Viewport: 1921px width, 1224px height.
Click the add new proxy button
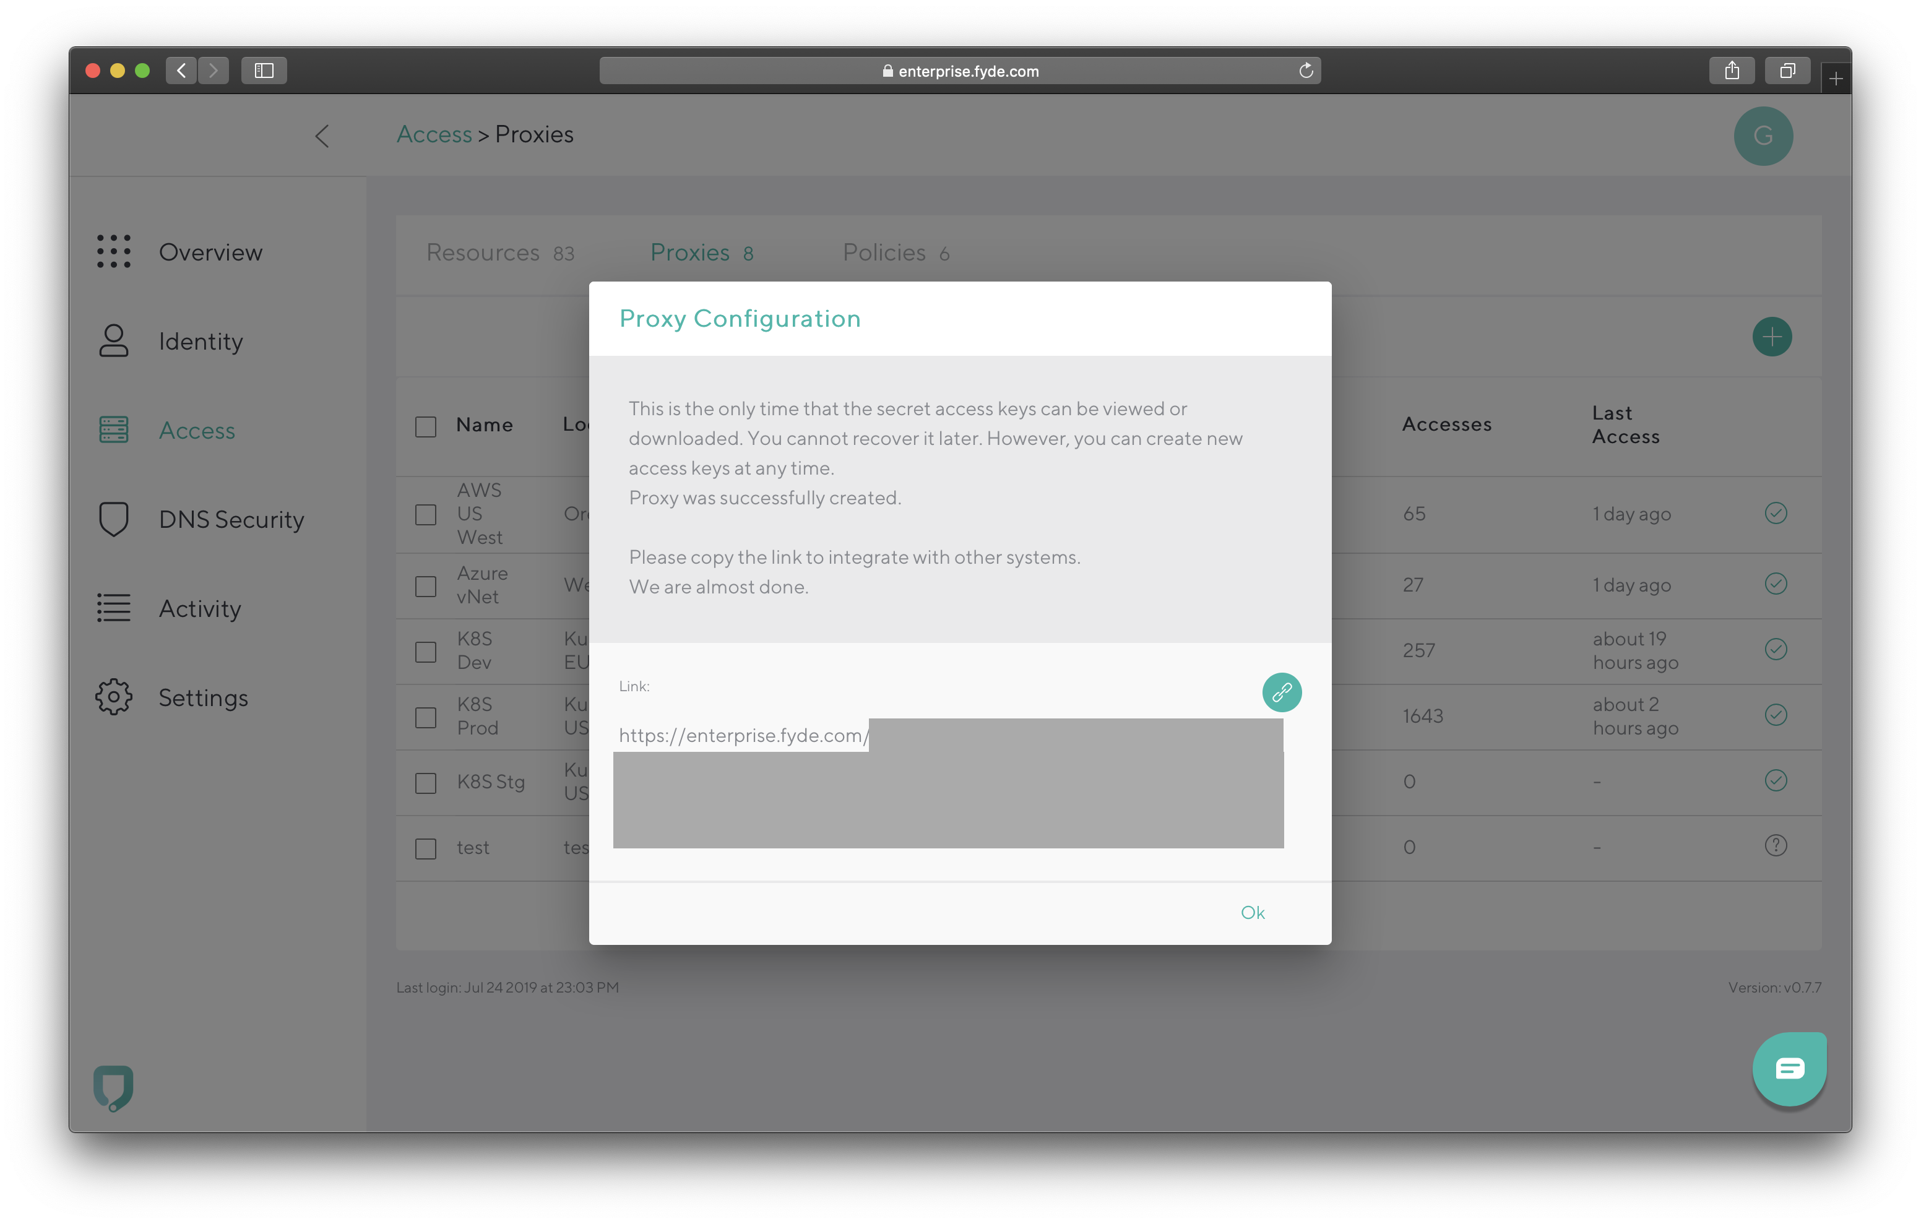[x=1772, y=336]
